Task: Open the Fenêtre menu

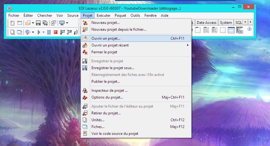Action: click(150, 15)
